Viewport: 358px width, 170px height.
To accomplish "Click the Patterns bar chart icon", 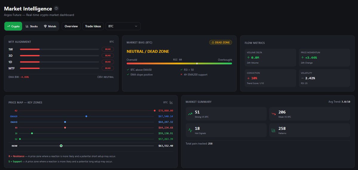I will (274, 130).
